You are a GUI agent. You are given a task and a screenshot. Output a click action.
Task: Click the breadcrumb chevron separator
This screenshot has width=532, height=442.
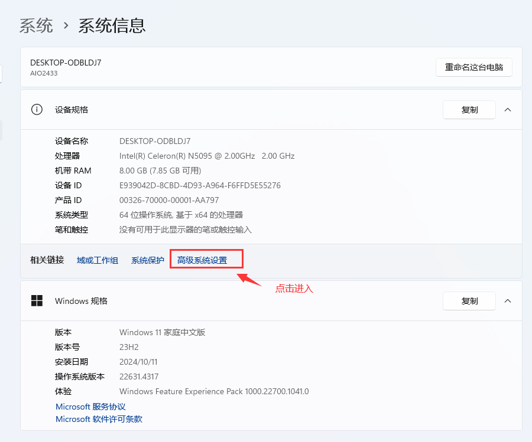(x=66, y=26)
